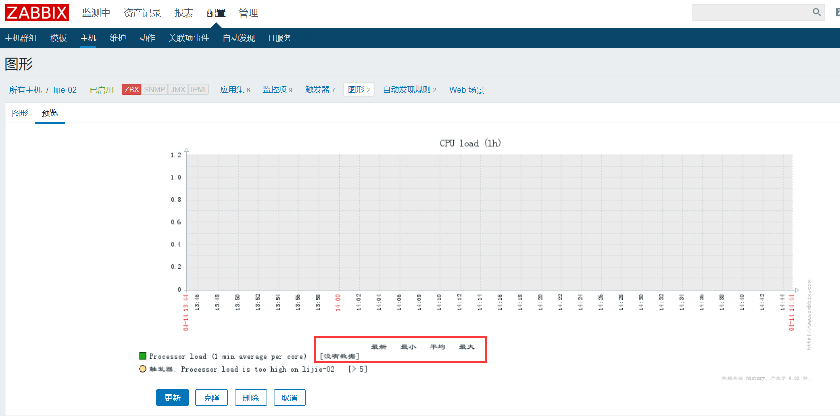The height and width of the screenshot is (416, 840).
Task: Open the 配置 top menu
Action: (x=216, y=13)
